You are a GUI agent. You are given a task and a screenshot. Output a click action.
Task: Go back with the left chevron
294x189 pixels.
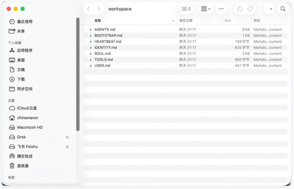[x=88, y=9]
